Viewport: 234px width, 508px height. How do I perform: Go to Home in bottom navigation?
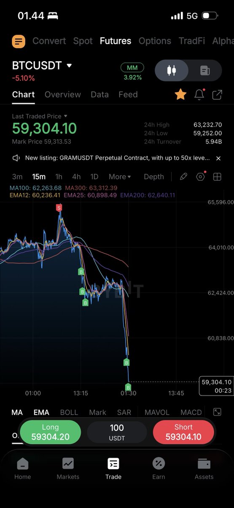tap(23, 469)
